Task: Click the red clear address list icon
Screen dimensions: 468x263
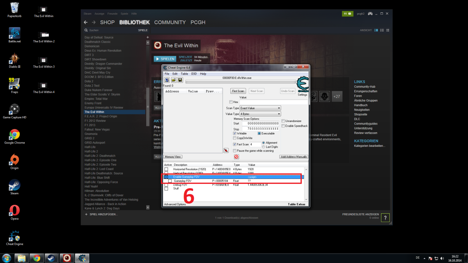Action: click(x=236, y=157)
